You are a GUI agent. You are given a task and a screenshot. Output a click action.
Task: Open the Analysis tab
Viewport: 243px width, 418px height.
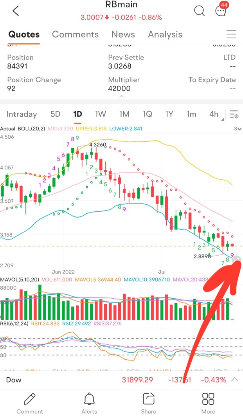165,34
